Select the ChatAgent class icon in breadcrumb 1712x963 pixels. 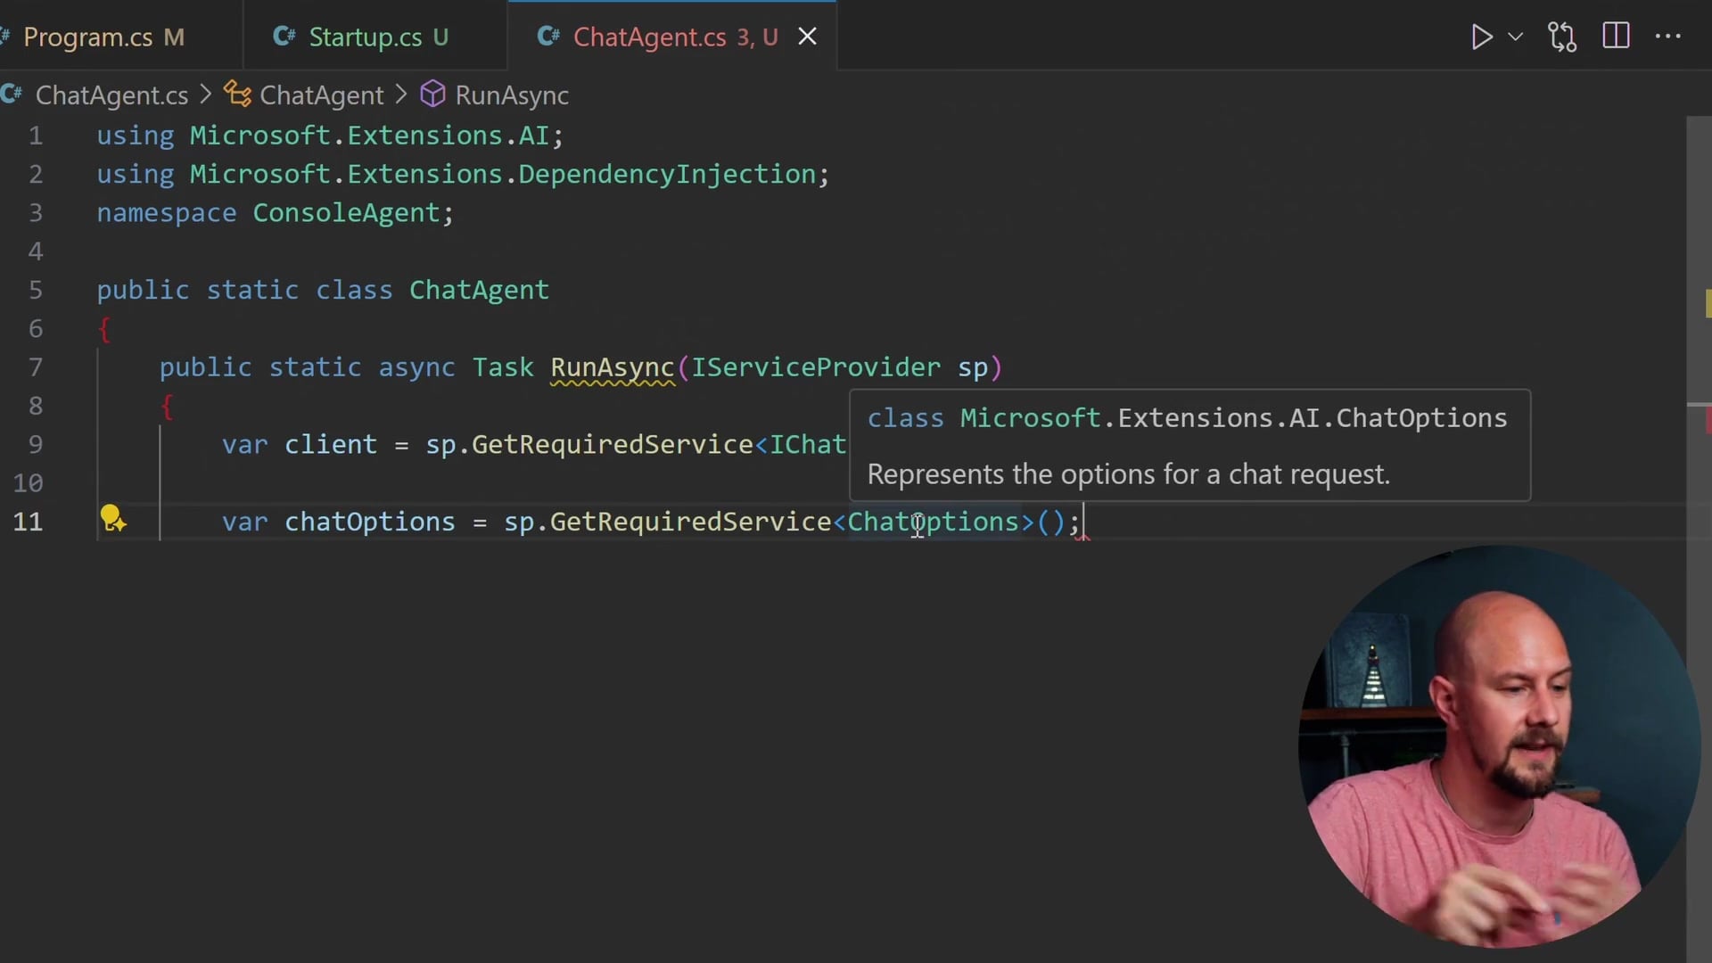[235, 95]
